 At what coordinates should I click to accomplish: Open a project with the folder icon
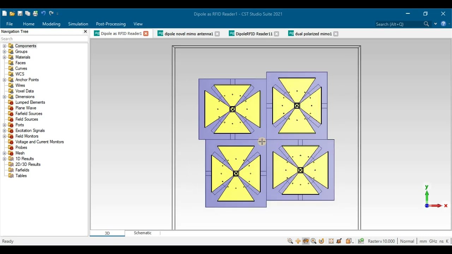pyautogui.click(x=12, y=13)
